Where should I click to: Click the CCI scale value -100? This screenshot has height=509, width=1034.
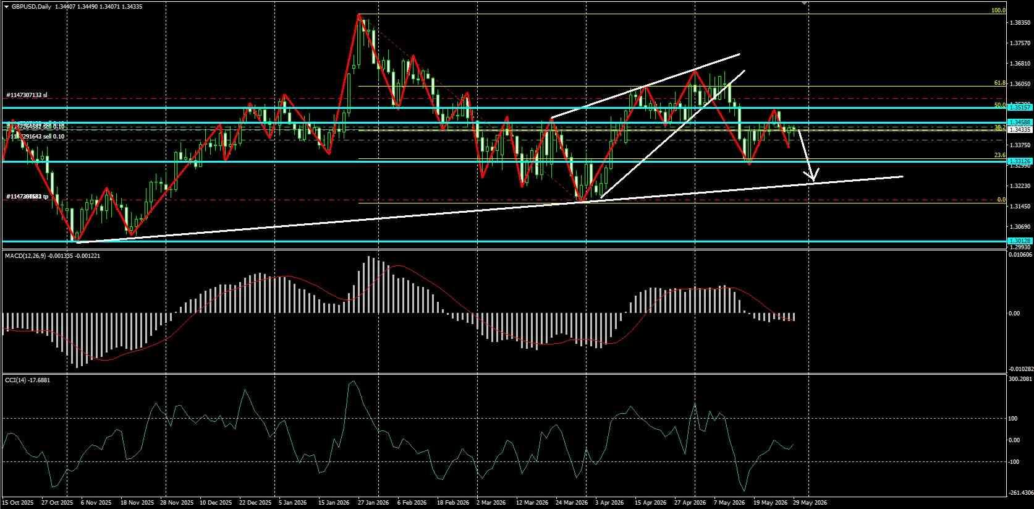1015,462
